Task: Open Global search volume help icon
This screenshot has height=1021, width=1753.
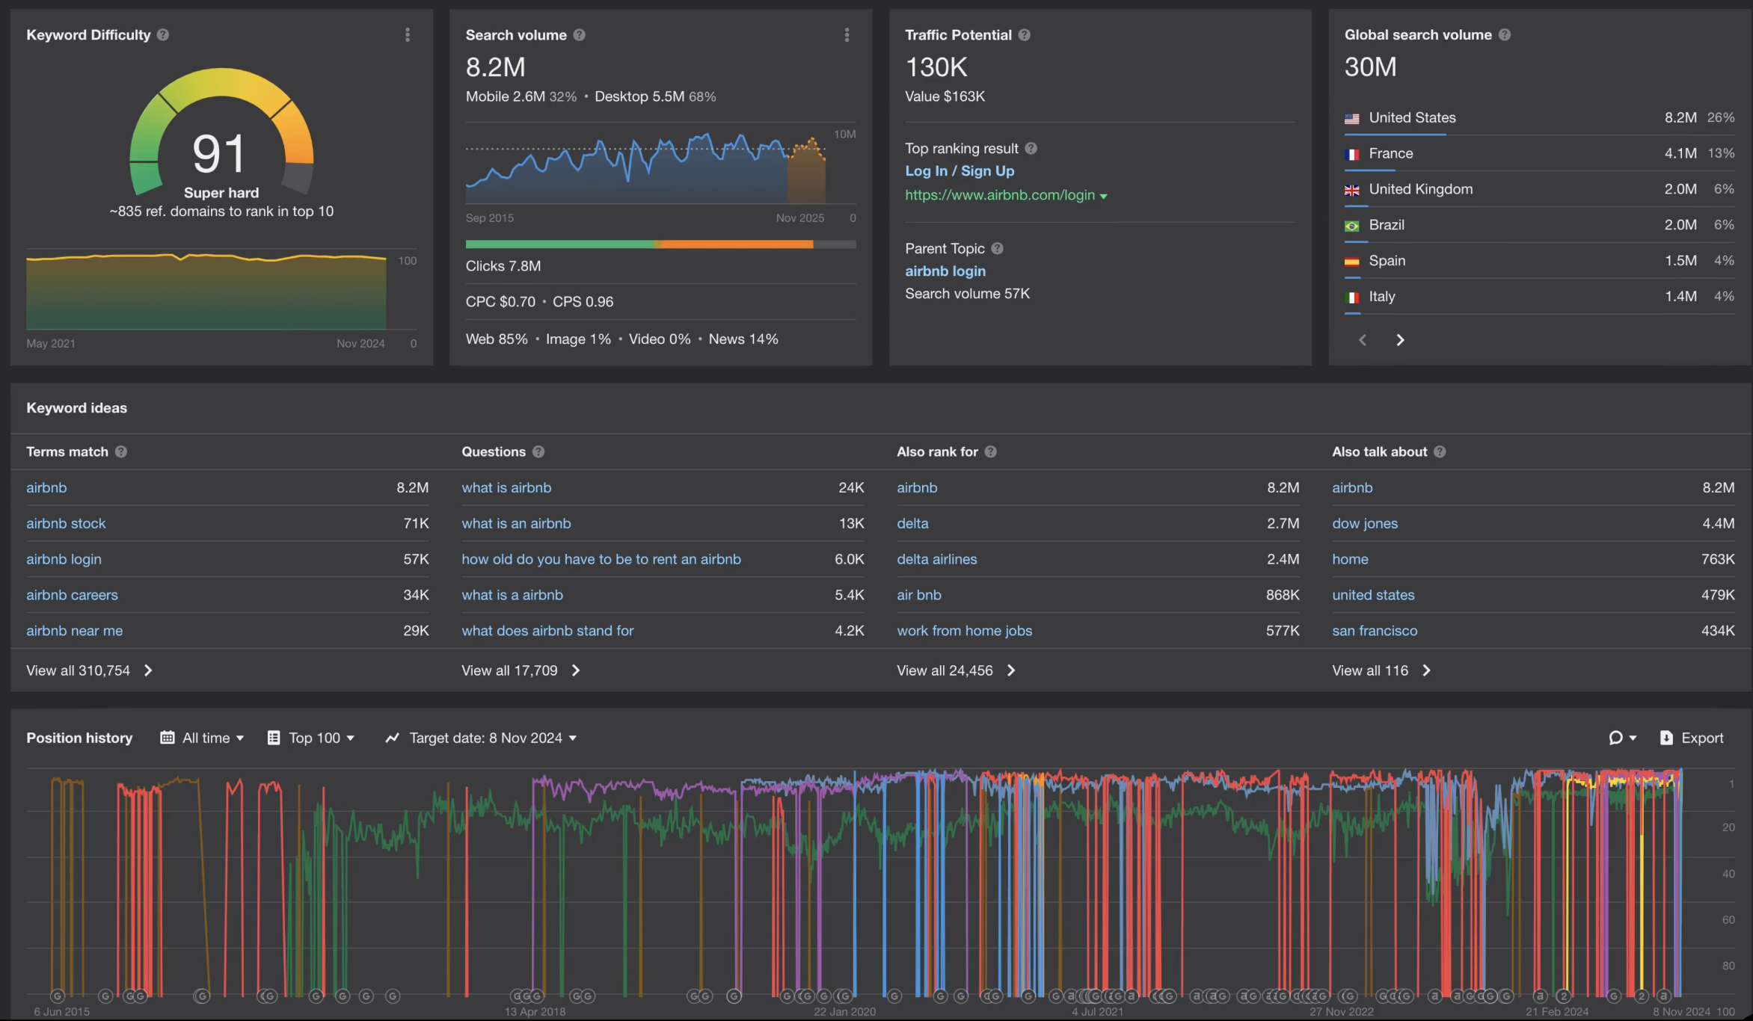Action: click(x=1505, y=34)
